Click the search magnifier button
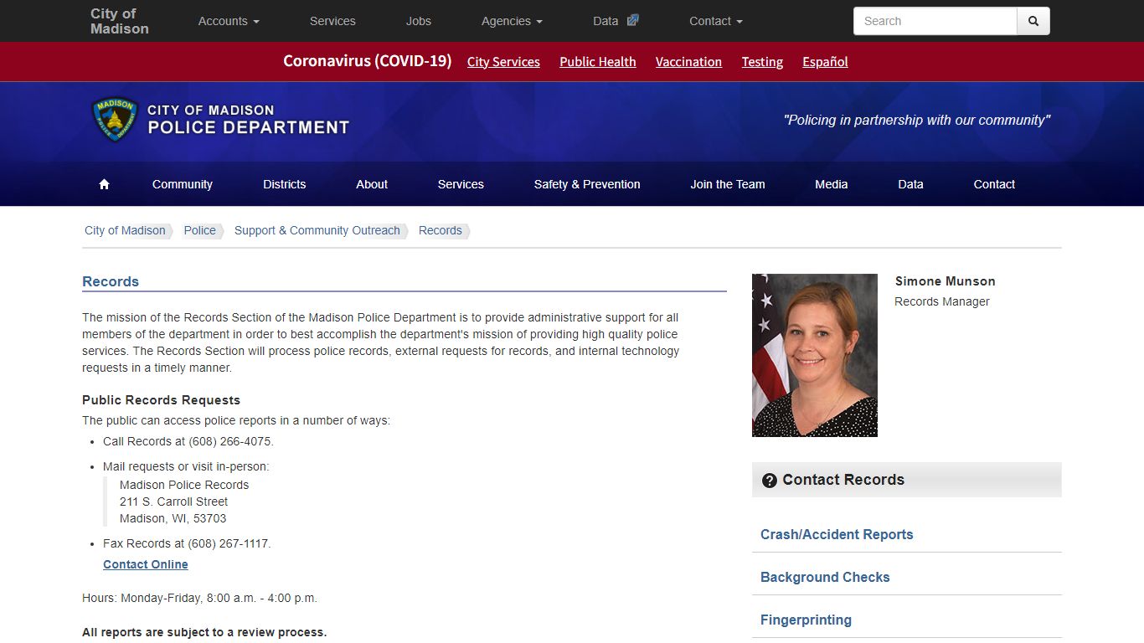The image size is (1144, 643). (x=1033, y=21)
